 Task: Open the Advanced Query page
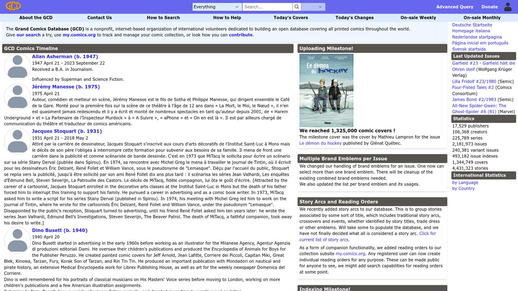(454, 7)
